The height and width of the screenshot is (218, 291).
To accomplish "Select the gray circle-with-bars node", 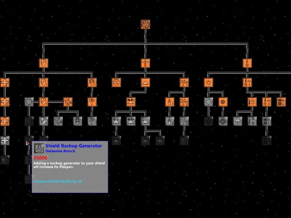I will click(x=237, y=121).
